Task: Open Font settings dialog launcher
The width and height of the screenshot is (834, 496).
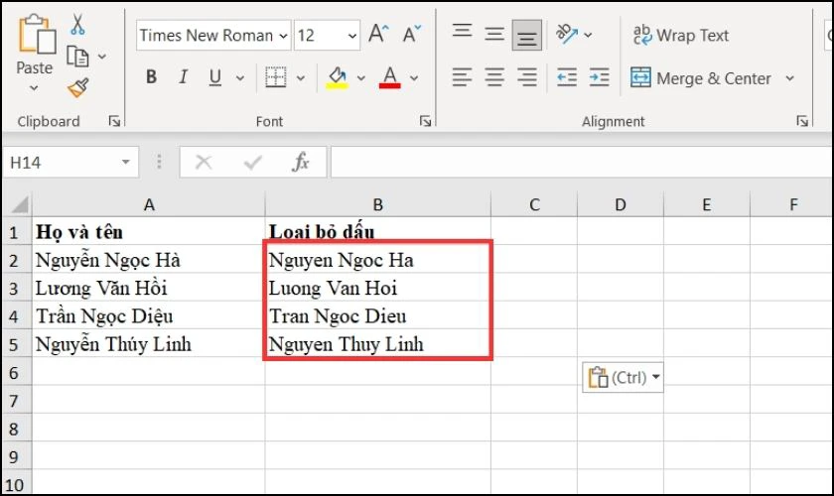Action: point(425,121)
